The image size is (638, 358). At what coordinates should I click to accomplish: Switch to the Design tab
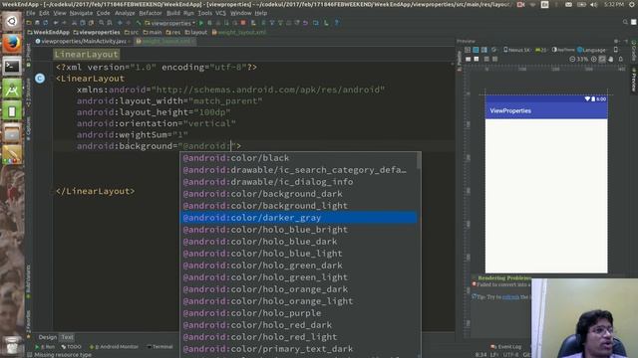[48, 337]
